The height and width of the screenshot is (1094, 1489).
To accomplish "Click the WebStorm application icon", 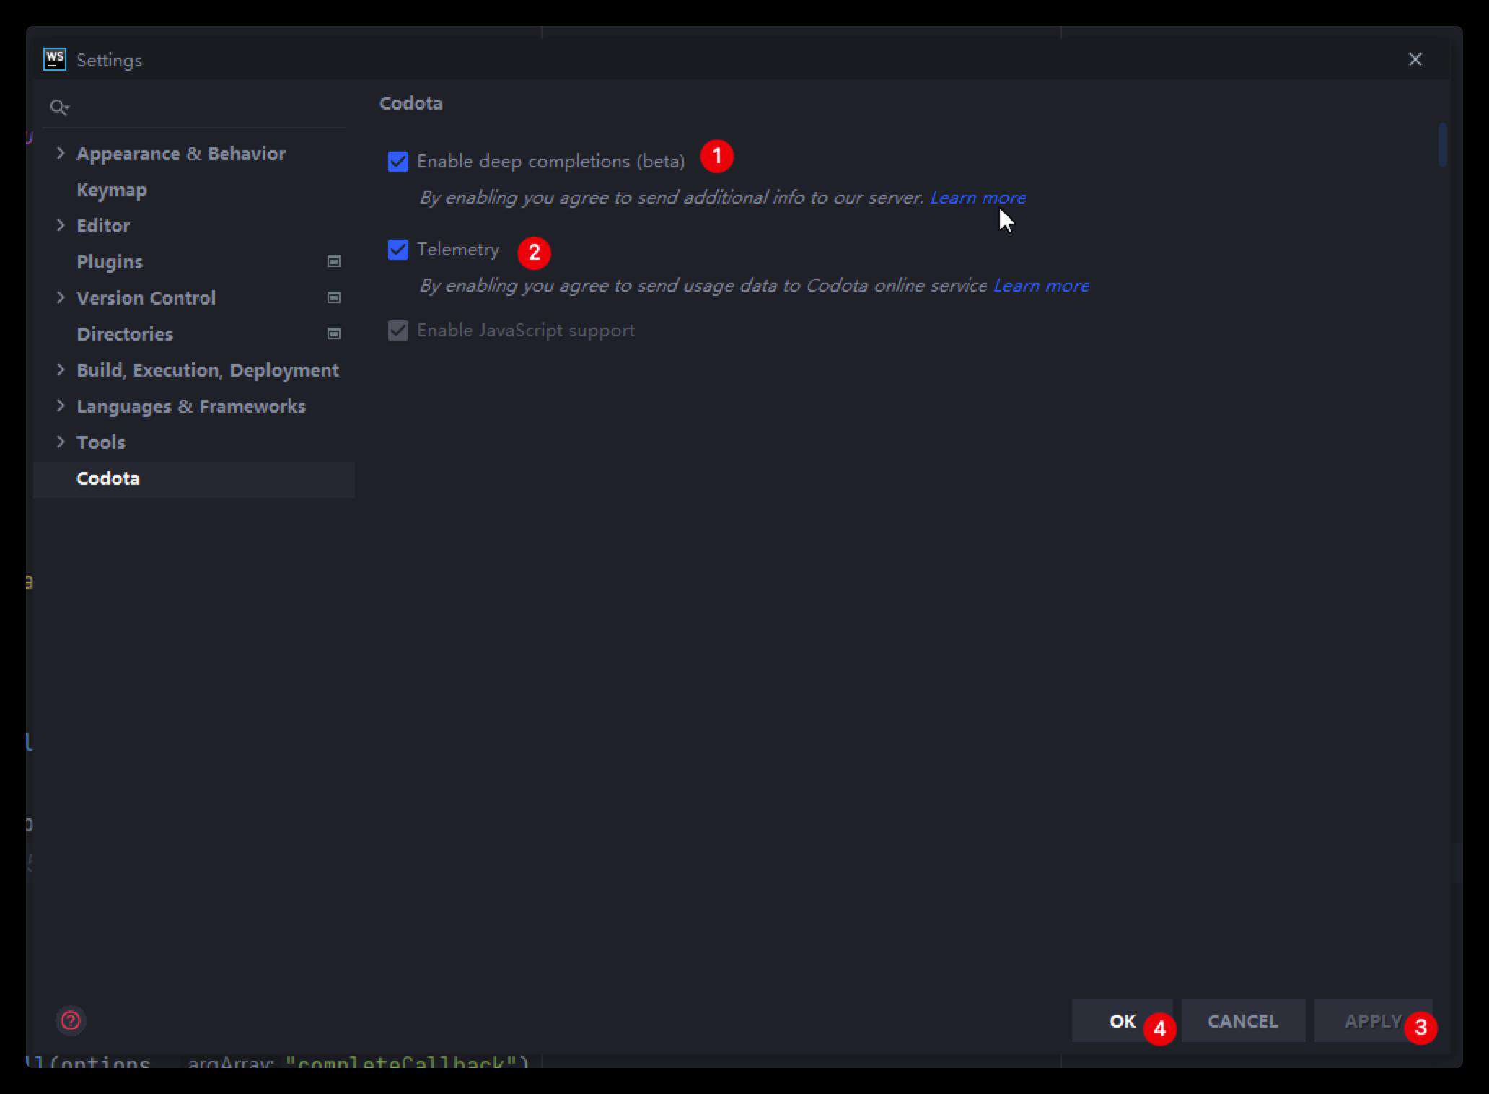I will [52, 59].
